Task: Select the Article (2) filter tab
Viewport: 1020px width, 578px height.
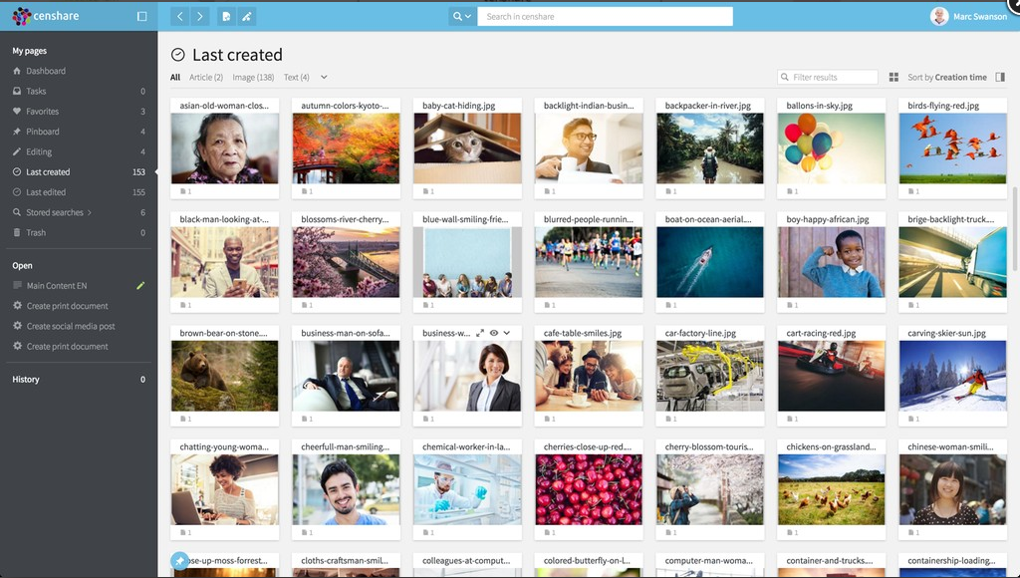Action: click(206, 78)
